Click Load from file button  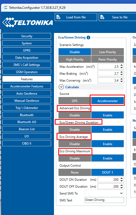click(x=76, y=17)
